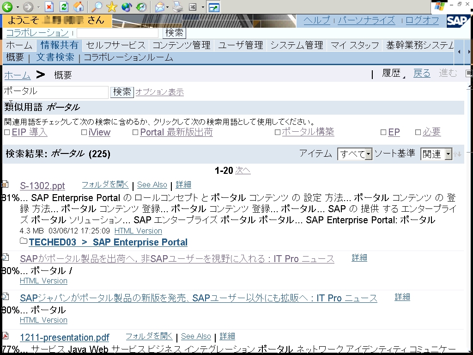Switch to the マイ スタッフ tab
Viewport: 473px width, 355px height.
click(x=355, y=45)
